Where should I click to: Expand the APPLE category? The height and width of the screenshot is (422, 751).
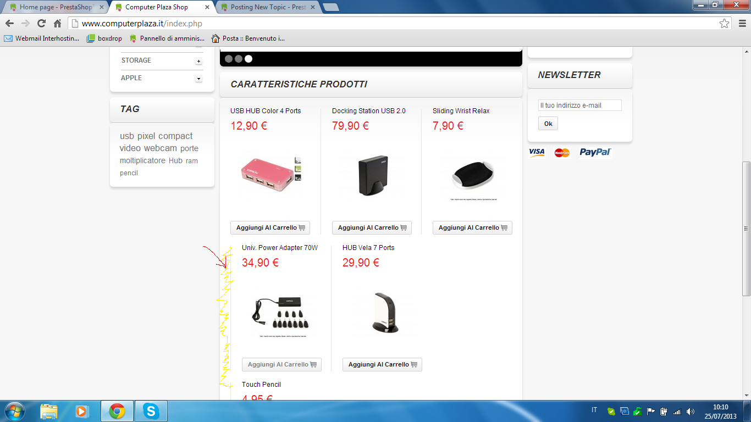click(x=198, y=79)
